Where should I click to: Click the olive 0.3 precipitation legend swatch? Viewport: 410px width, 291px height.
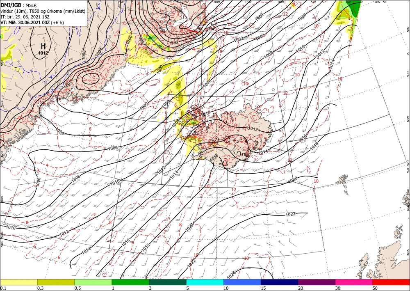pyautogui.click(x=56, y=282)
